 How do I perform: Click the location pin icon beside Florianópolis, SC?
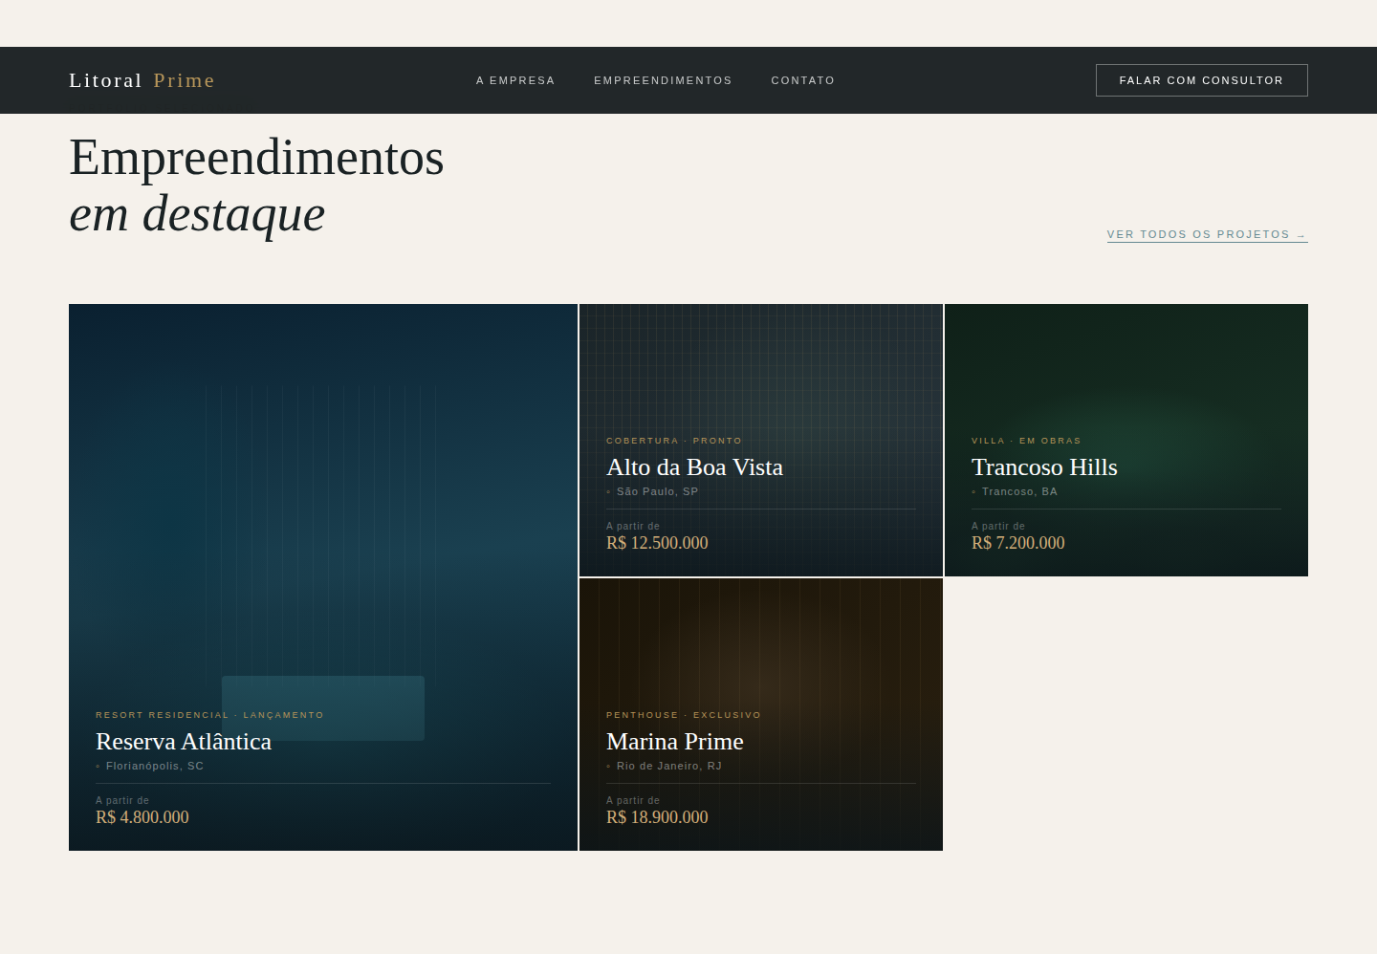[97, 766]
